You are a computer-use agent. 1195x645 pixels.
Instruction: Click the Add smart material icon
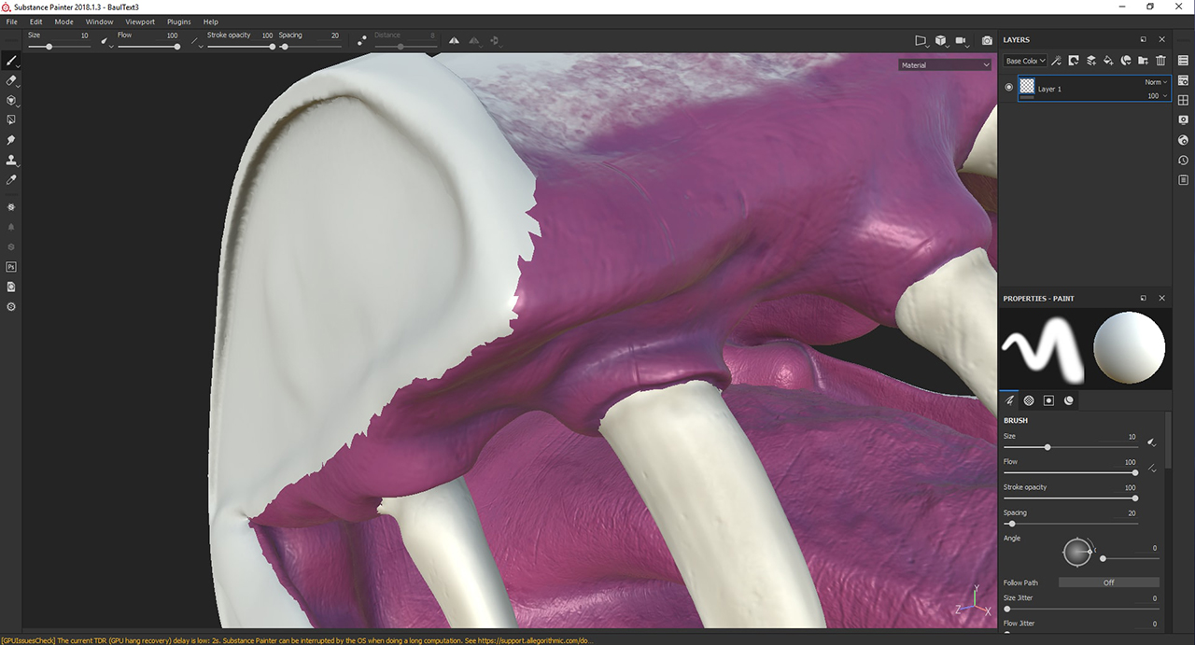(1126, 61)
